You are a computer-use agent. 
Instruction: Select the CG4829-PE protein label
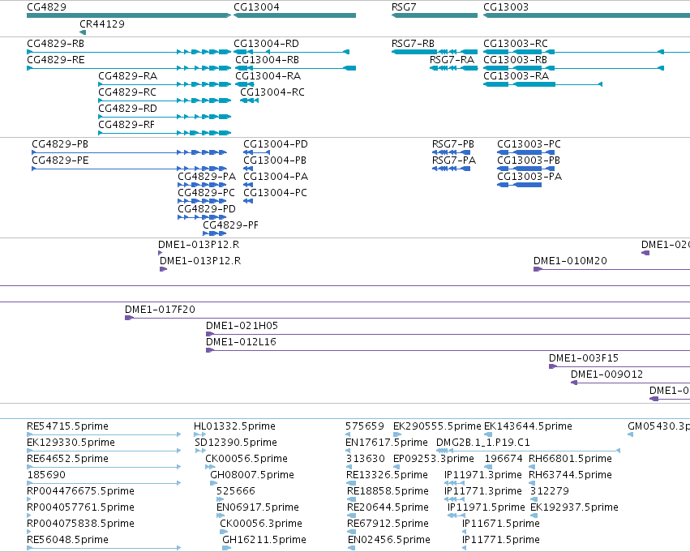(x=60, y=160)
